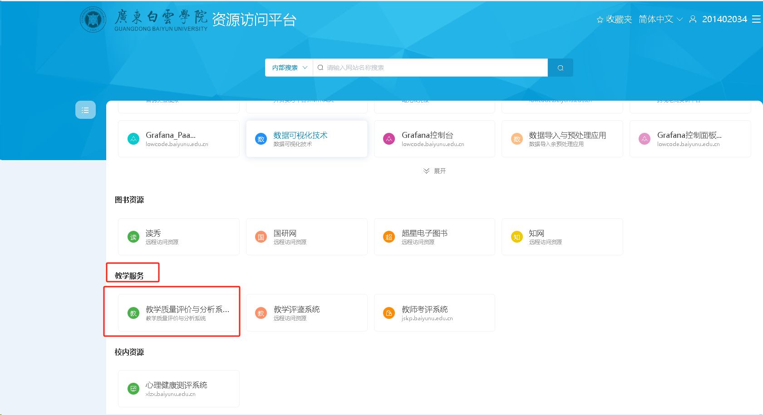The height and width of the screenshot is (415, 763).
Task: Open the 内部搜索 search type dropdown
Action: tap(289, 68)
